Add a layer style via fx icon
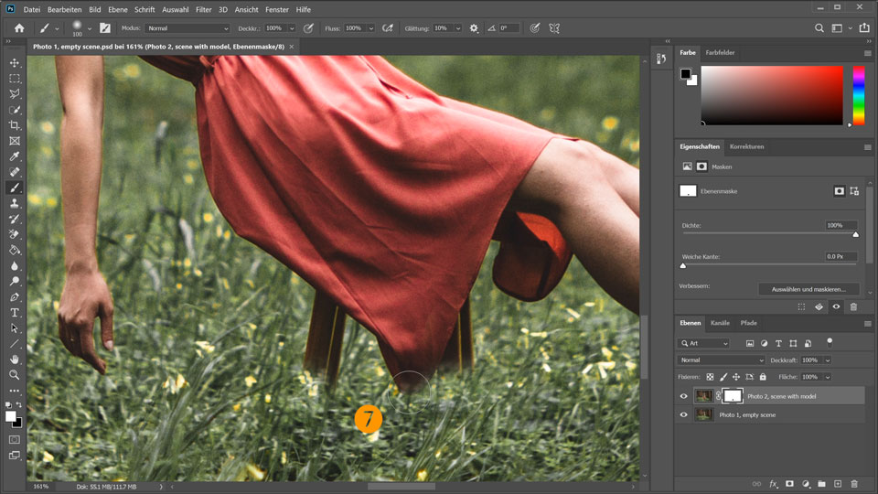The image size is (878, 494). 773,483
